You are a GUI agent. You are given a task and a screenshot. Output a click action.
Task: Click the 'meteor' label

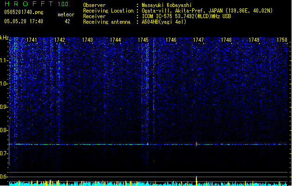tap(66, 14)
